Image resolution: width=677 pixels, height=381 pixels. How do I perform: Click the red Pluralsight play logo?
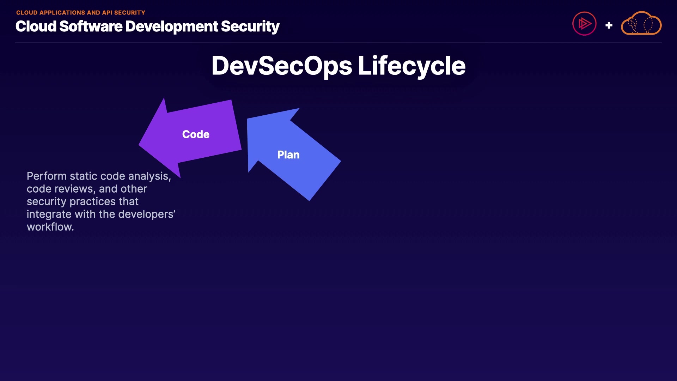[x=584, y=24]
